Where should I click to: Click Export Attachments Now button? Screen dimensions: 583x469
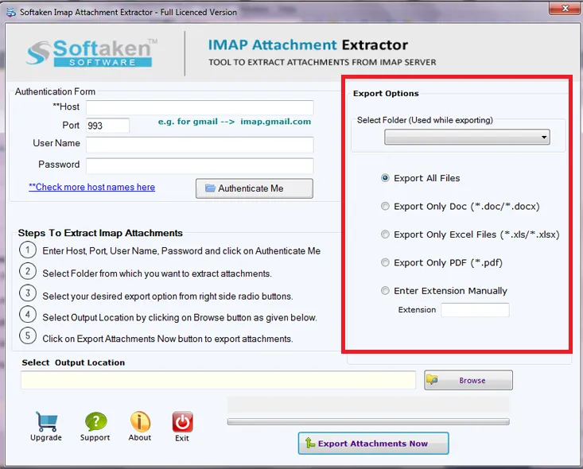click(373, 444)
